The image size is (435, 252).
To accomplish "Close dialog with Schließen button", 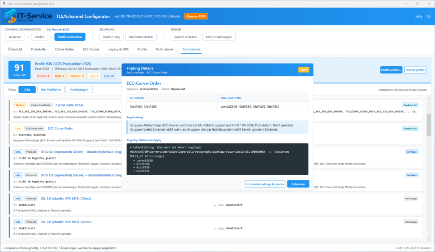I will click(298, 184).
